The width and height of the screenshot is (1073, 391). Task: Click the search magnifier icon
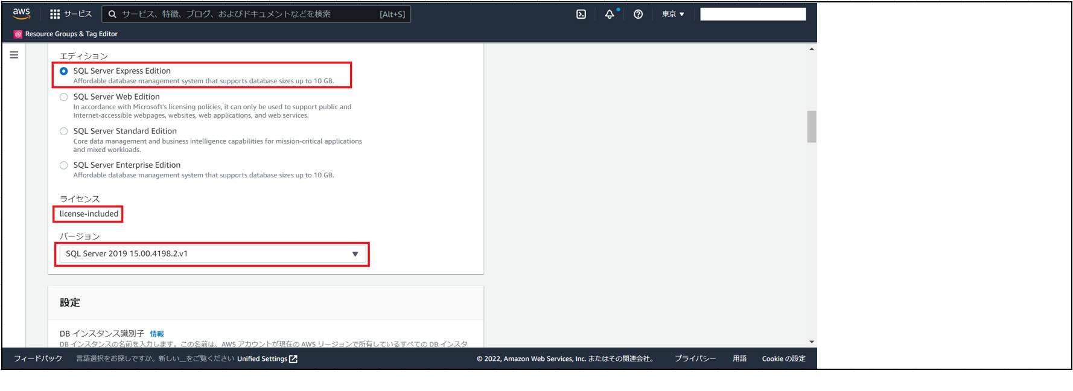112,14
